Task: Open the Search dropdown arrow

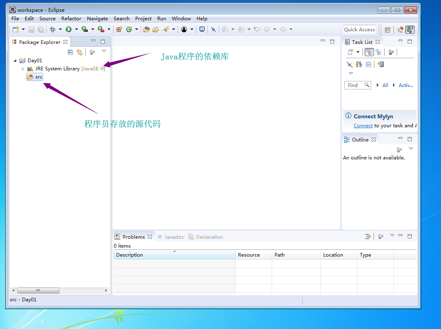Action: coord(173,29)
